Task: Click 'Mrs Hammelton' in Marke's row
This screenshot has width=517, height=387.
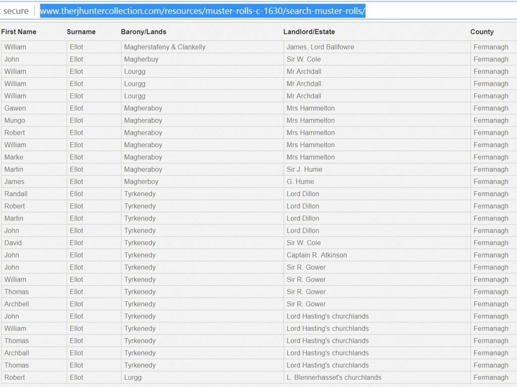Action: 311,157
